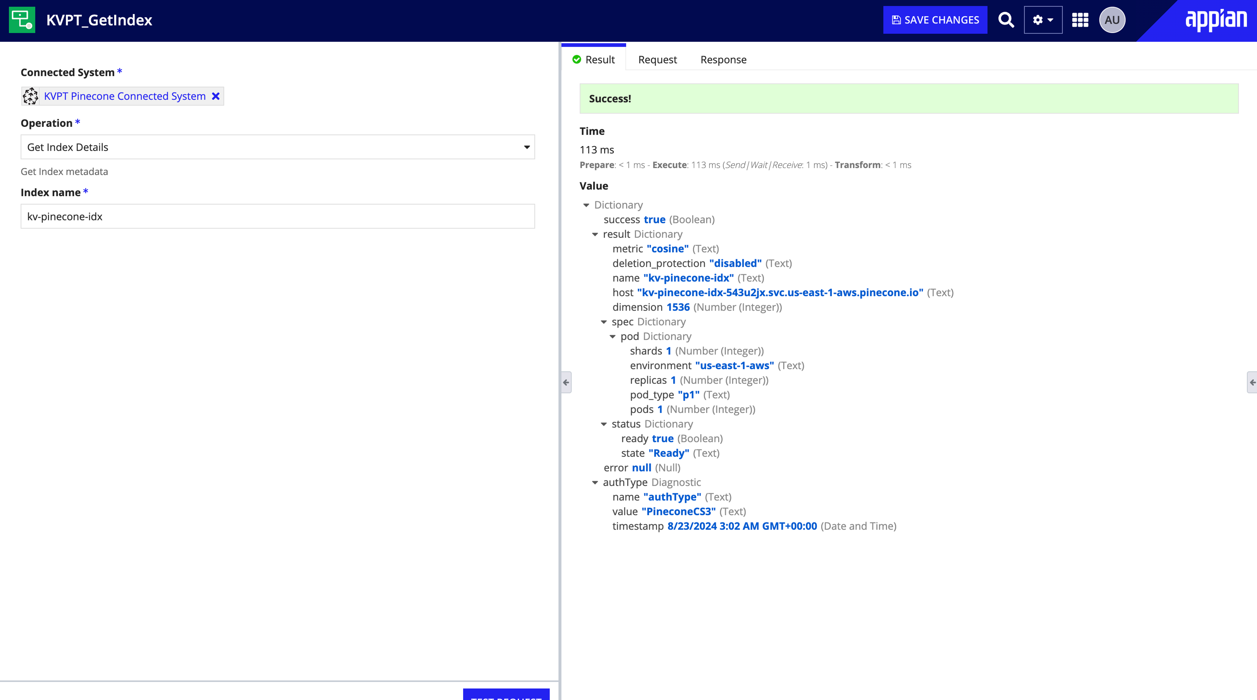Collapse the pod Dictionary node

[x=612, y=337]
